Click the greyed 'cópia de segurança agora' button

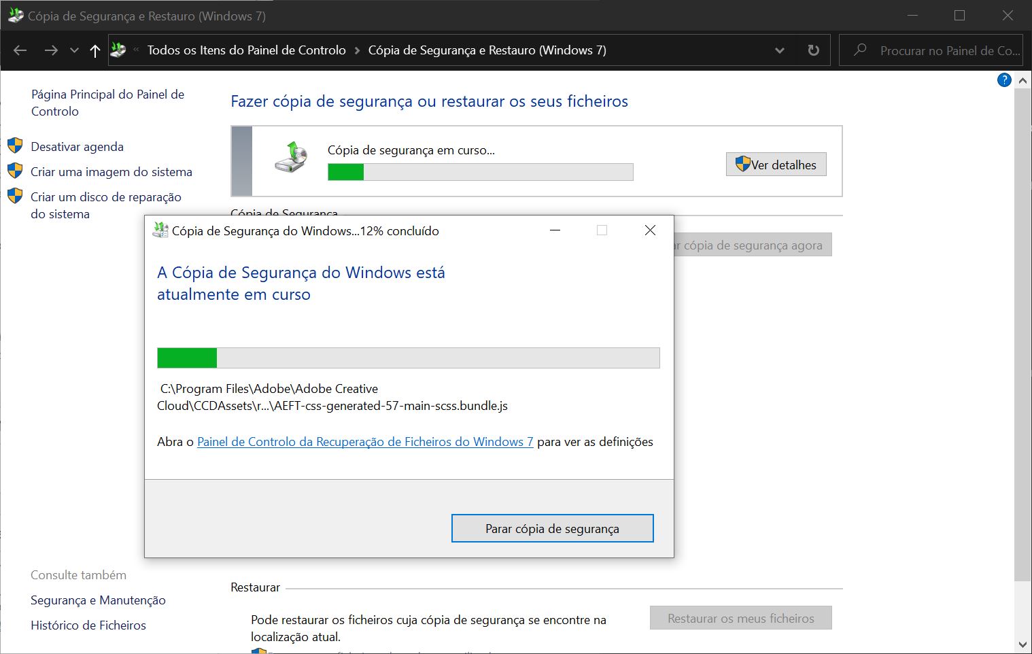[753, 245]
